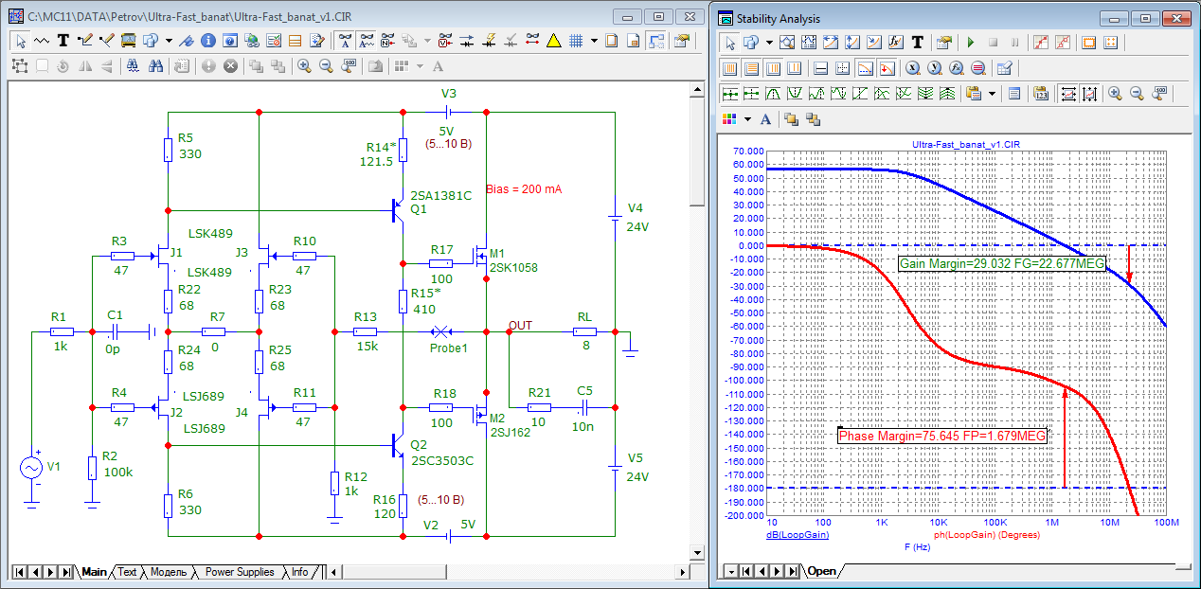The width and height of the screenshot is (1201, 589).
Task: Click zoom-out magnifier in Stability Analysis toolbar
Action: tap(1137, 94)
